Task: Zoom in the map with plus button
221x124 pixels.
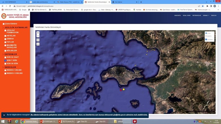Action: click(38, 33)
